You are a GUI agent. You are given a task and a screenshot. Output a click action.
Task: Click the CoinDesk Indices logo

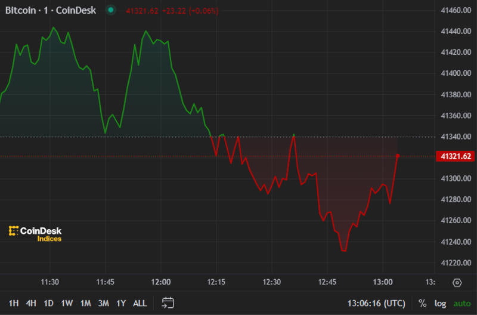(x=35, y=234)
